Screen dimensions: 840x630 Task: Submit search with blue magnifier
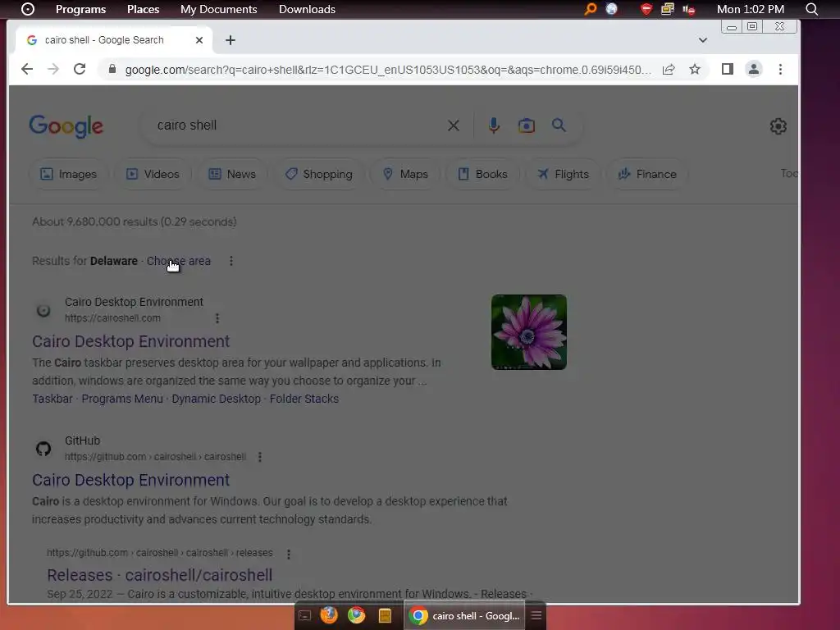pos(559,126)
